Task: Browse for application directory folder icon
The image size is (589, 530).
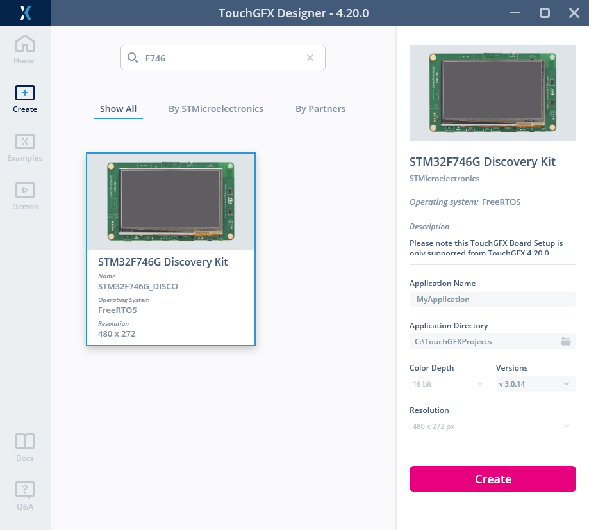Action: (566, 341)
